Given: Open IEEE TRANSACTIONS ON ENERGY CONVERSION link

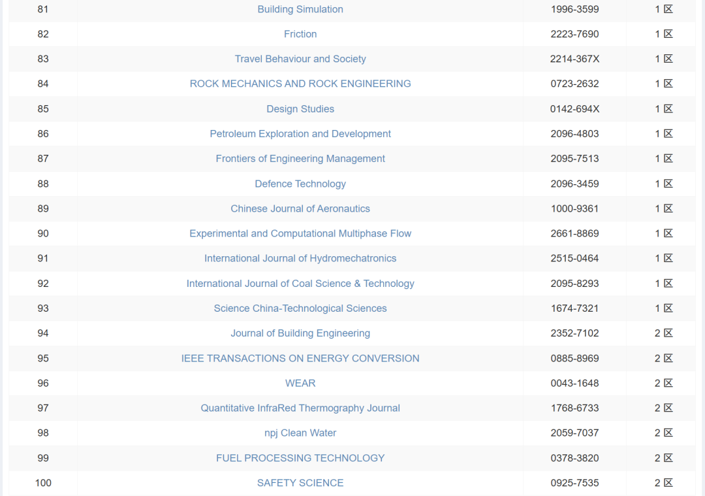Looking at the screenshot, I should pyautogui.click(x=300, y=358).
